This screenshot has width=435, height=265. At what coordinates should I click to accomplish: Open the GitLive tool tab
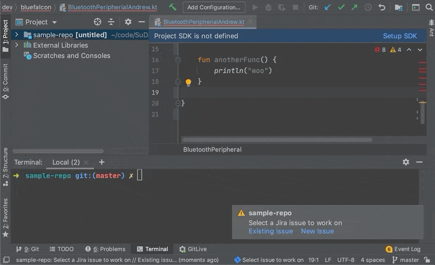pos(193,249)
